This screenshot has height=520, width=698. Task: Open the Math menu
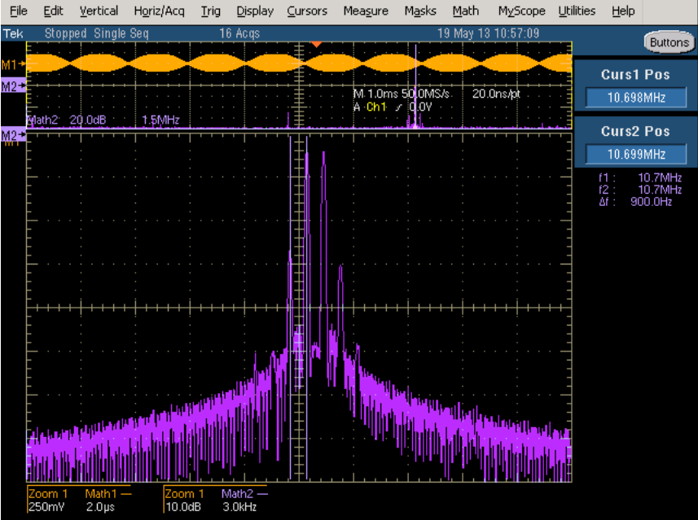(466, 11)
